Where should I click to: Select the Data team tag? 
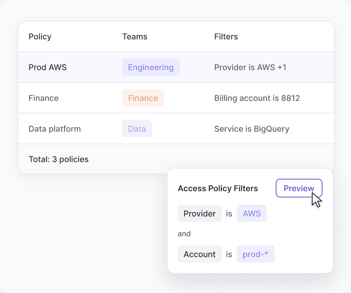coord(137,129)
